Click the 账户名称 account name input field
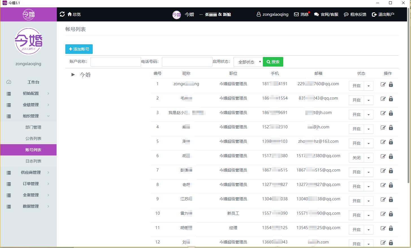This screenshot has height=248, width=411. point(115,62)
